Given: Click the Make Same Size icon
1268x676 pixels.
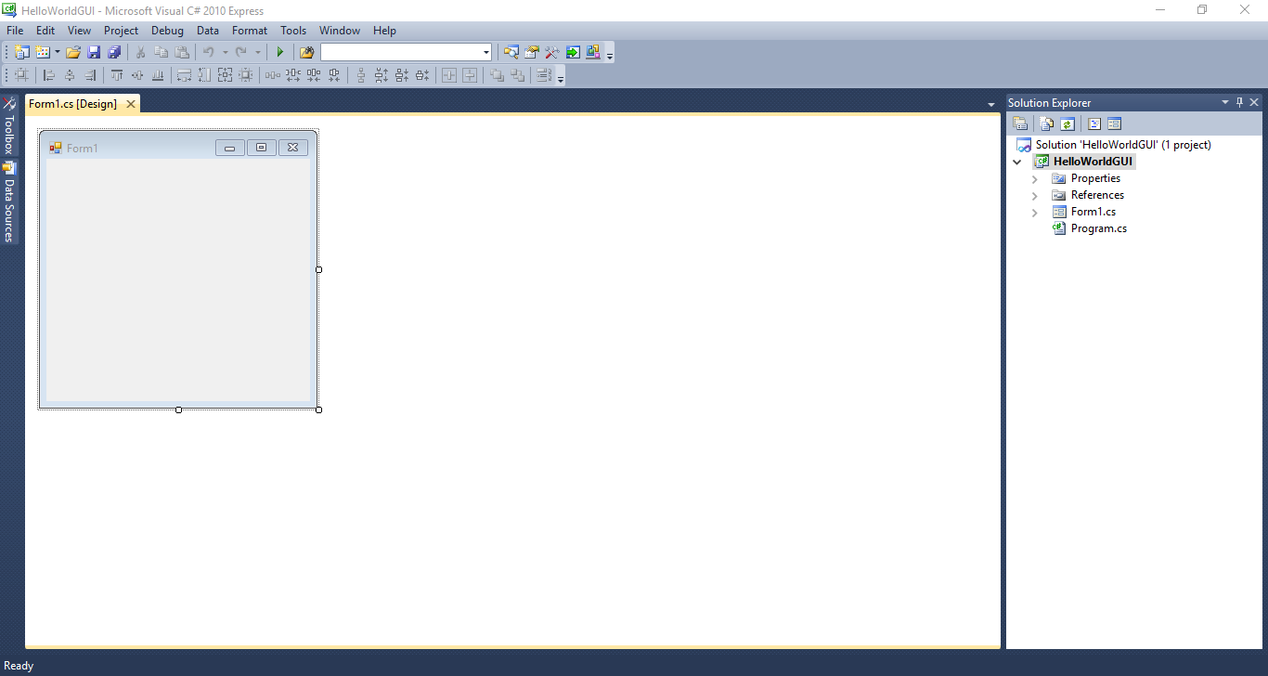Looking at the screenshot, I should (225, 75).
